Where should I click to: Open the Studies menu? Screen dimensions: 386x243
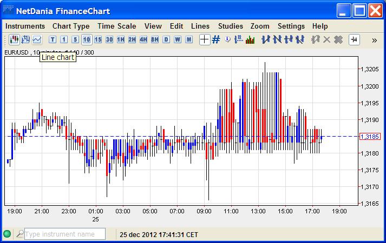coord(231,26)
